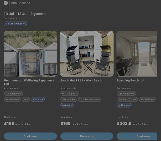Click the £203.5 price
This screenshot has width=161, height=141.
click(124, 124)
